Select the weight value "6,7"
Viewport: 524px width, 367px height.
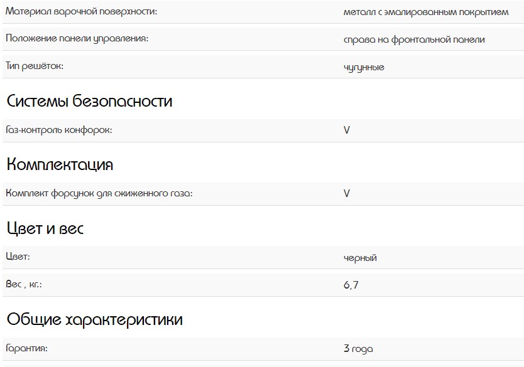click(351, 285)
